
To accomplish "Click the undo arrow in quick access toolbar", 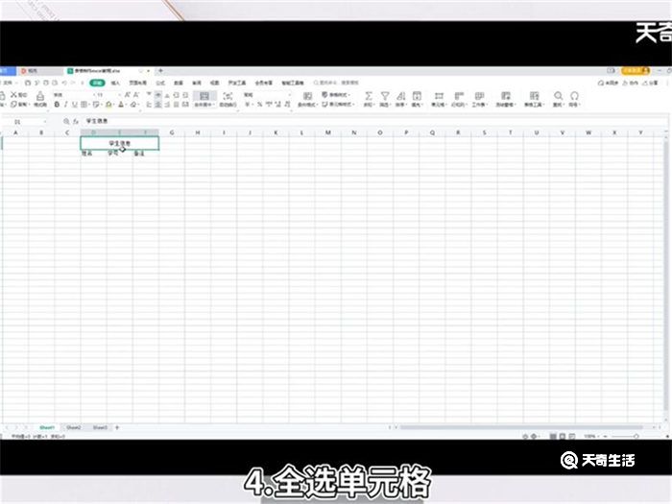I will (x=64, y=83).
